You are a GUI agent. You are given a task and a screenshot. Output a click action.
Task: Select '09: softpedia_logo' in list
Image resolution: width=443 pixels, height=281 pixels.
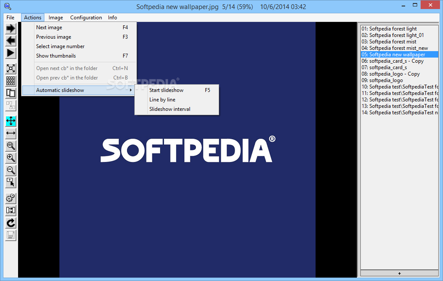point(400,81)
